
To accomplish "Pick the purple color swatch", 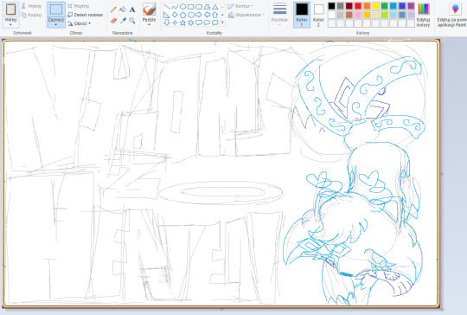I will [x=411, y=6].
